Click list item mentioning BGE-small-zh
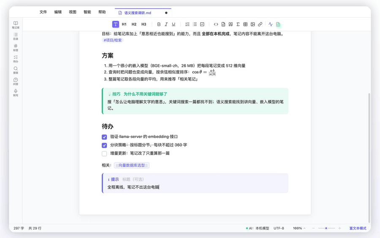Screen dimensions: 380x238 176,65
